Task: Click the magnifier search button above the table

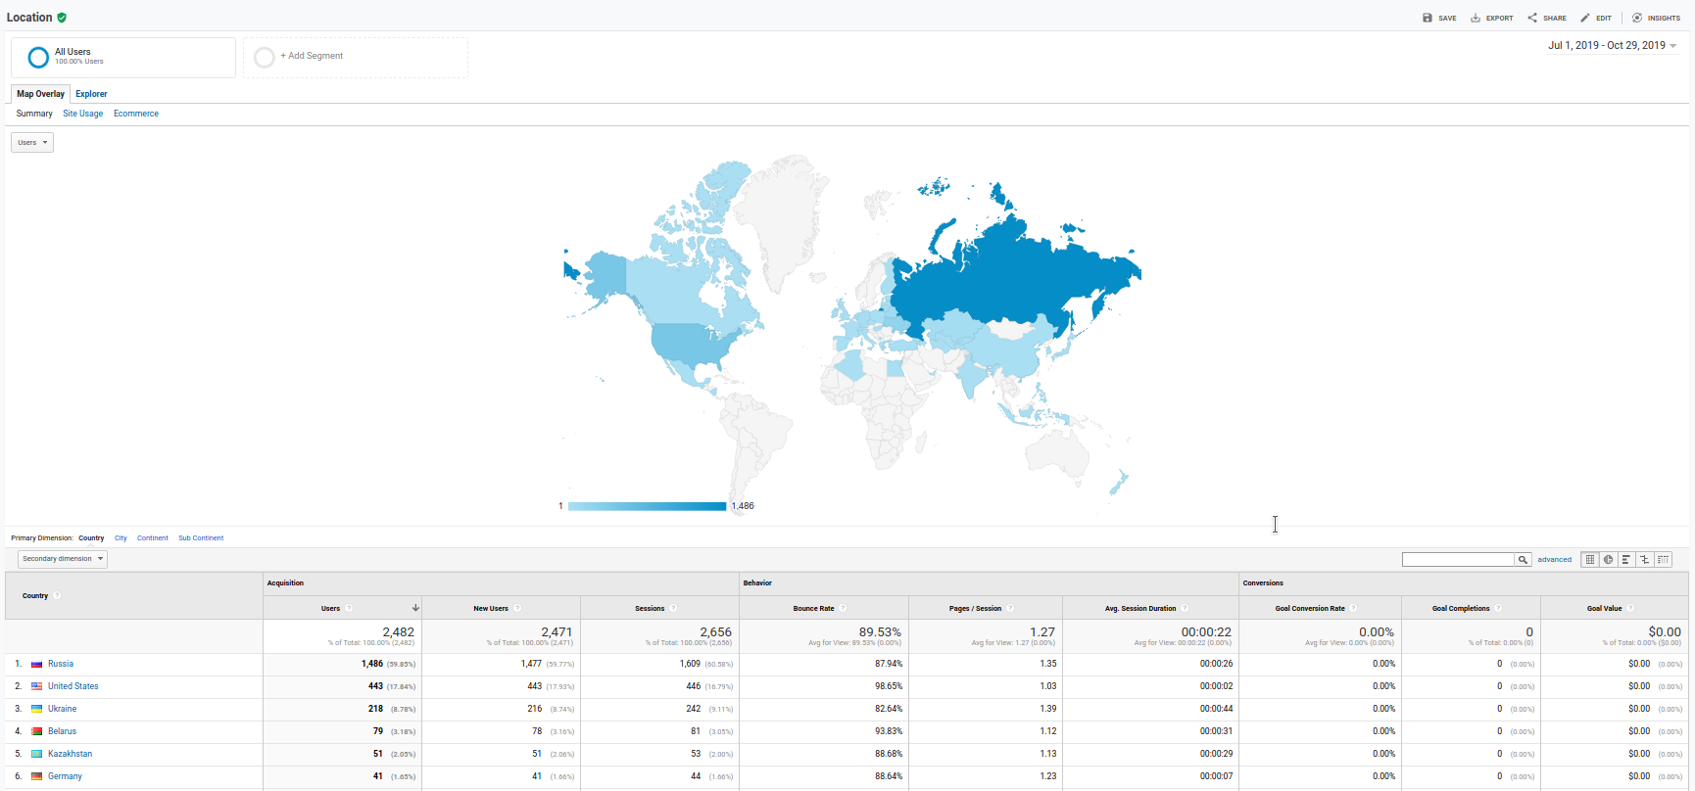Action: [1523, 560]
